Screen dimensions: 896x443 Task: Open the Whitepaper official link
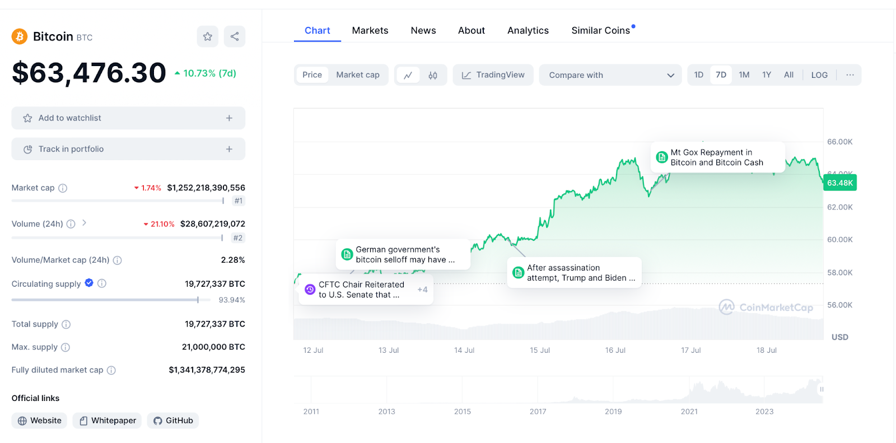pyautogui.click(x=107, y=421)
